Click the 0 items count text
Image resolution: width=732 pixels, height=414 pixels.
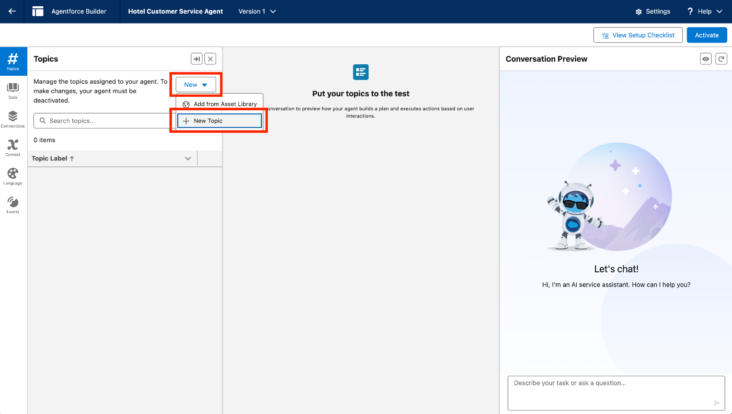click(x=44, y=140)
